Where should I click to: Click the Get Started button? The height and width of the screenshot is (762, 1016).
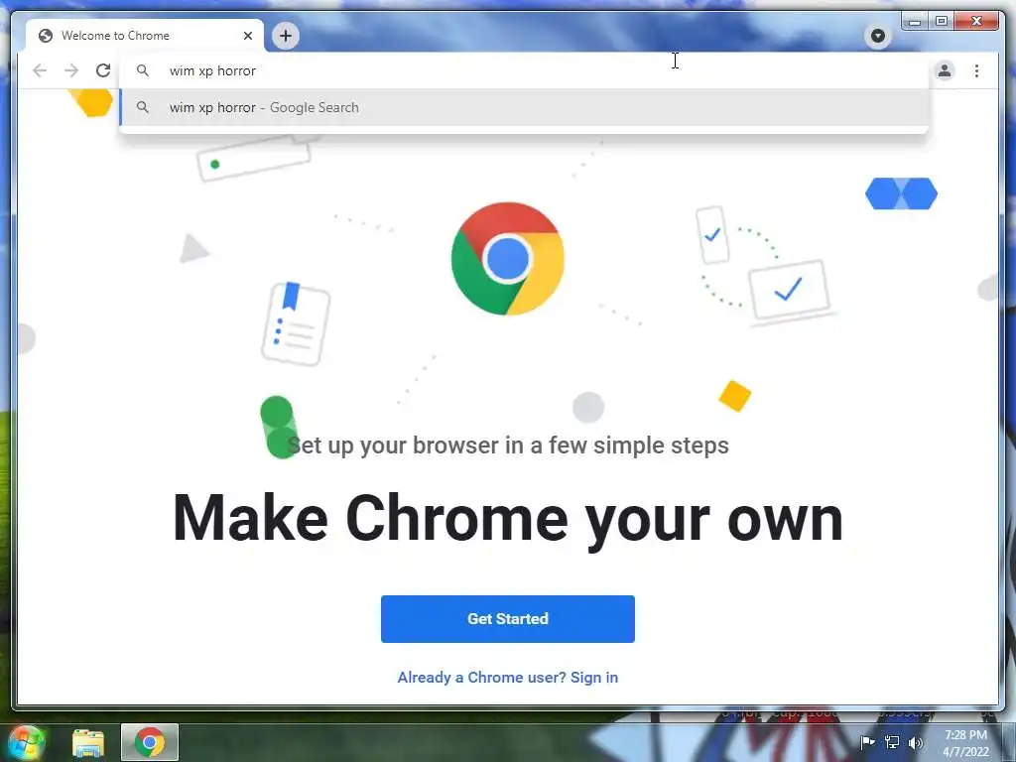coord(507,619)
